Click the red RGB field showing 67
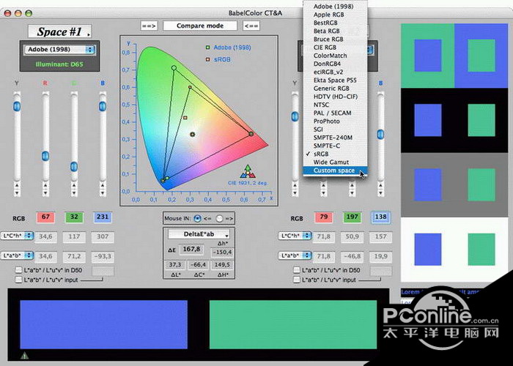Viewport: 513px width, 366px height. pyautogui.click(x=45, y=217)
